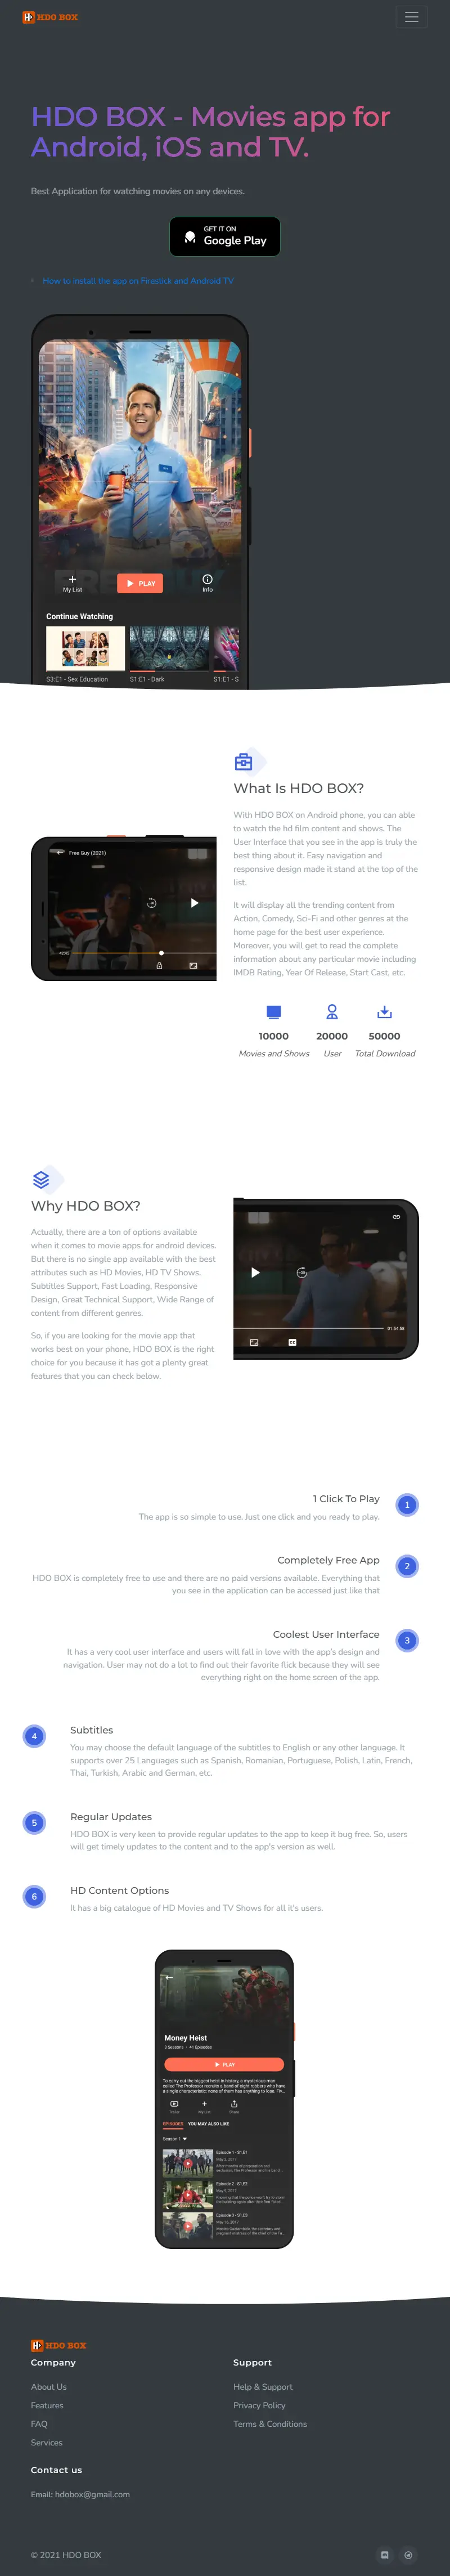The width and height of the screenshot is (450, 2576).
Task: Click the numbered circle 3 beside Coolest User Interface
Action: pyautogui.click(x=407, y=1641)
